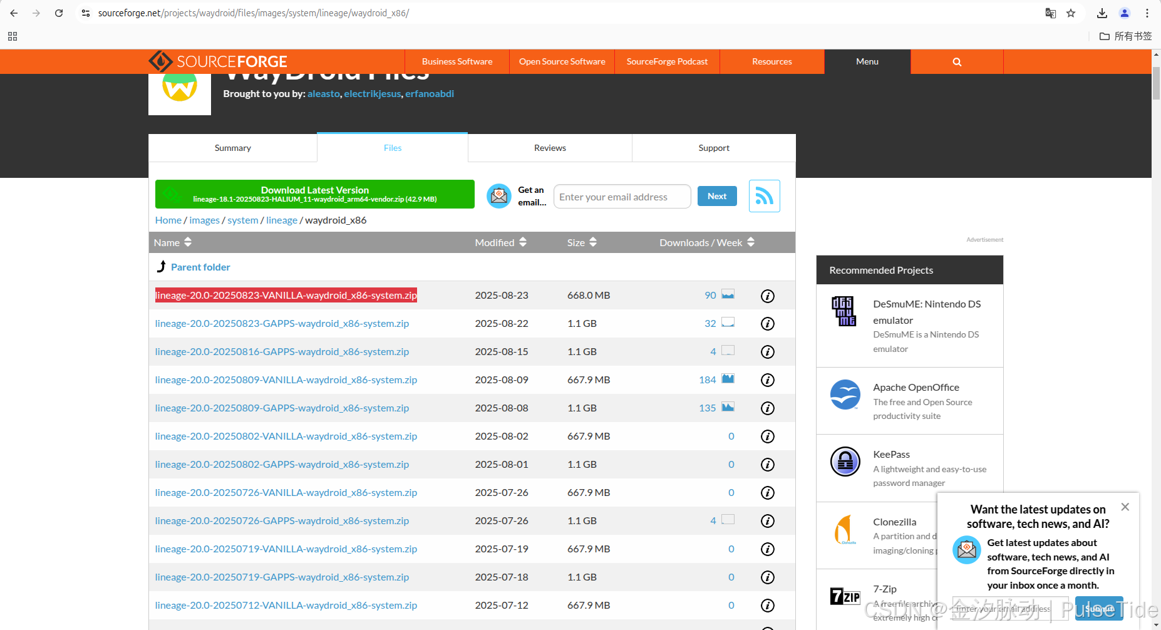Open the erfanoabdi author profile link
This screenshot has width=1161, height=630.
[x=430, y=94]
